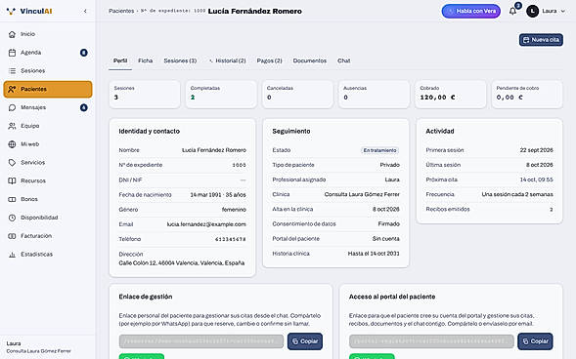Click the Pacientes people icon

tap(12, 89)
